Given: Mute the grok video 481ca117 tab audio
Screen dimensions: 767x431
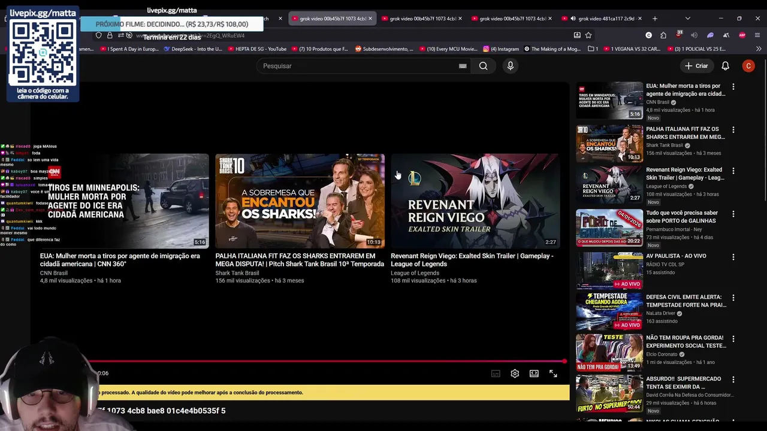Looking at the screenshot, I should (x=573, y=19).
